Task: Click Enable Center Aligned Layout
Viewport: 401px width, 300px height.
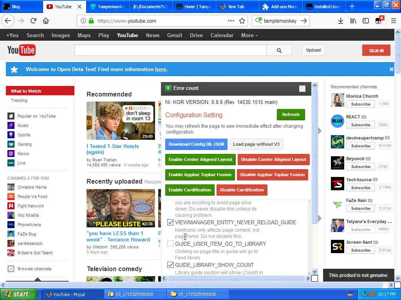Action: pyautogui.click(x=200, y=159)
